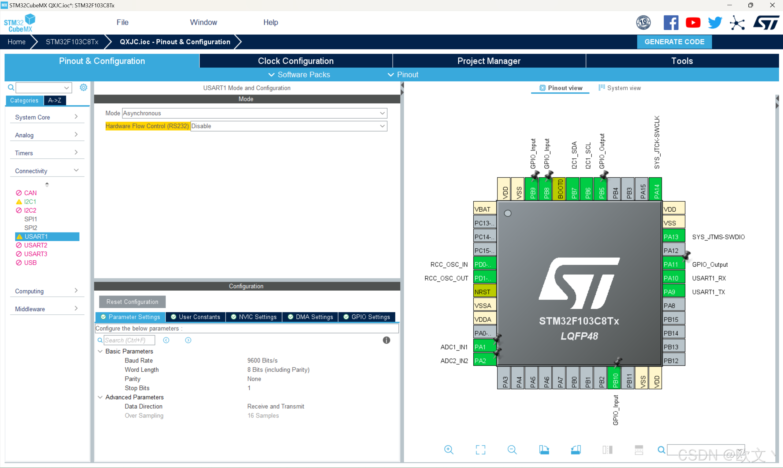Viewport: 783px width, 468px height.
Task: Click the parameter info icon
Action: pos(386,340)
